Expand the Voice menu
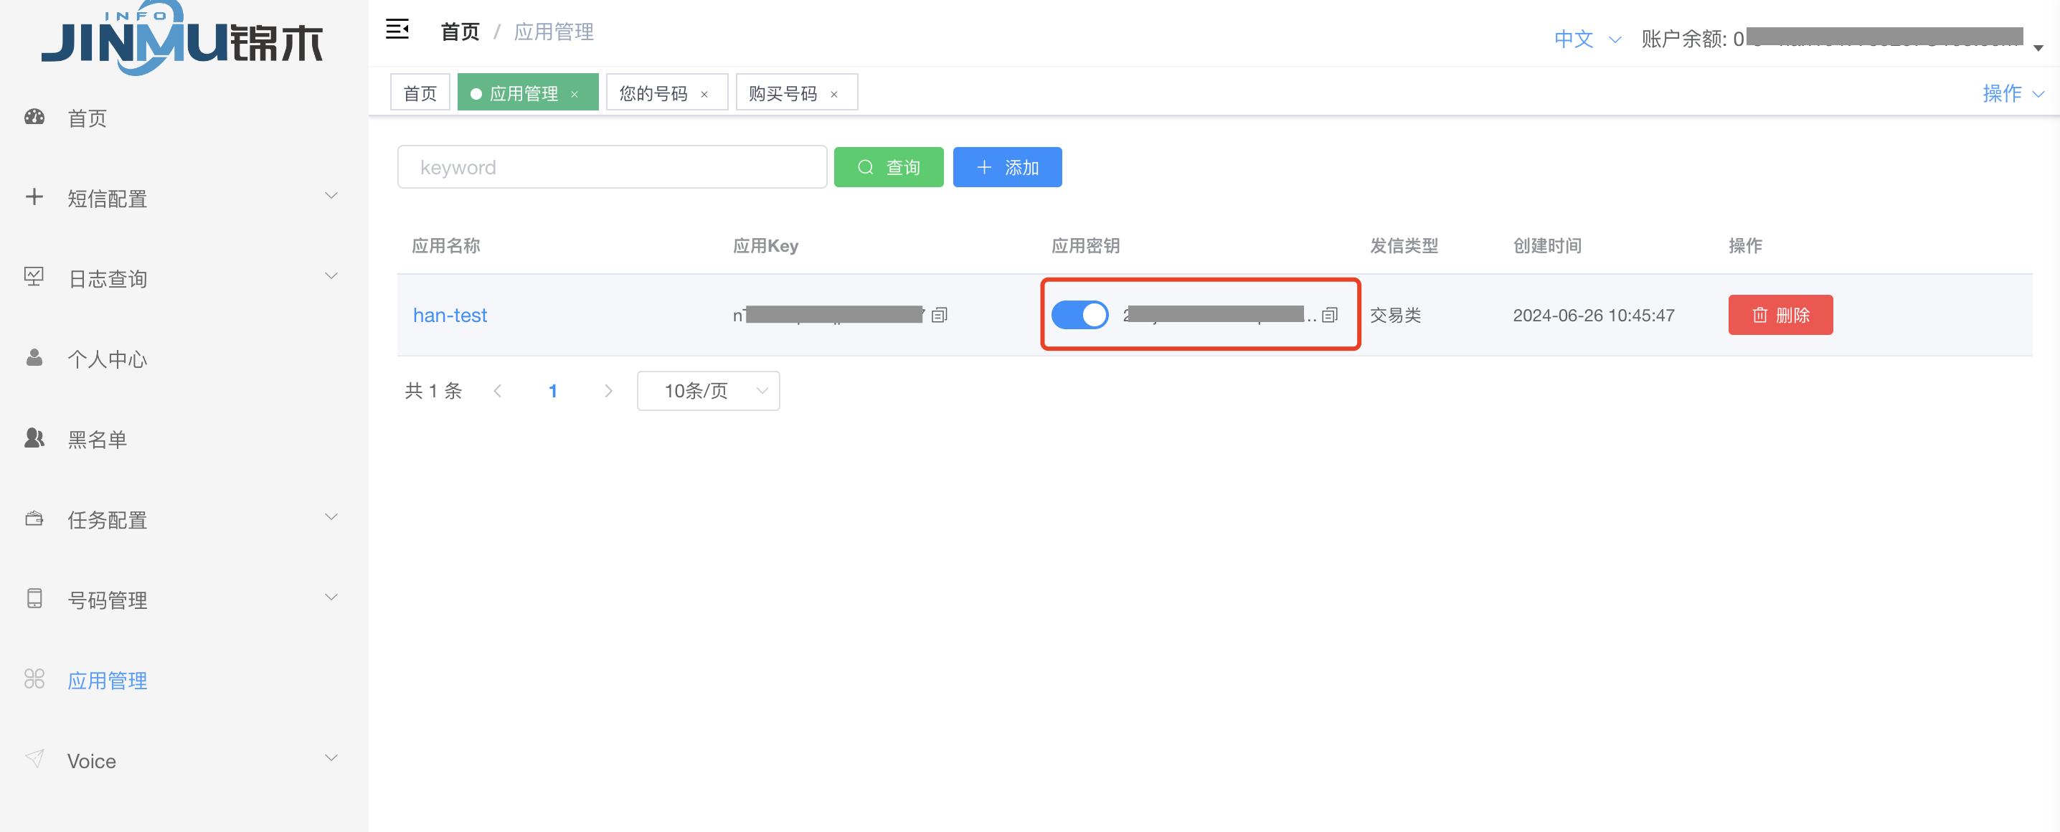2060x832 pixels. [331, 757]
